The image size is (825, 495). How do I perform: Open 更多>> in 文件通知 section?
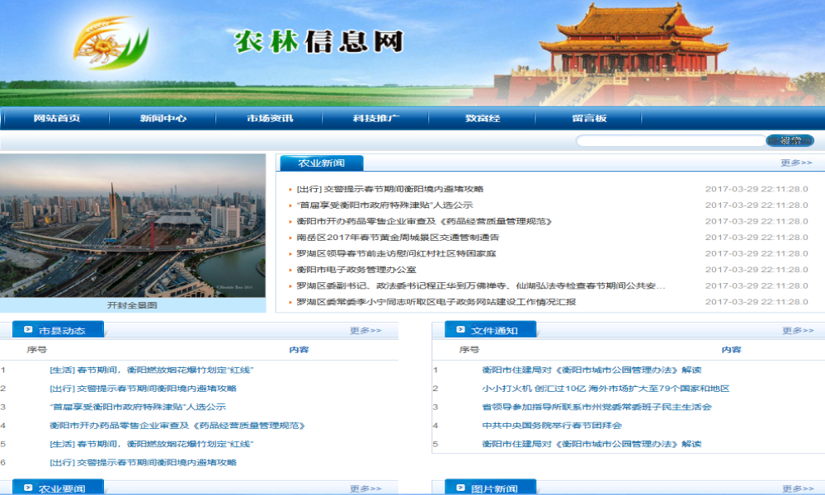(798, 330)
